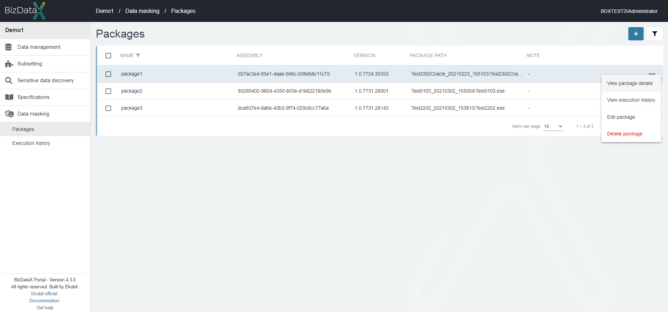Check the package2 row checkbox
The height and width of the screenshot is (312, 668).
pyautogui.click(x=108, y=91)
